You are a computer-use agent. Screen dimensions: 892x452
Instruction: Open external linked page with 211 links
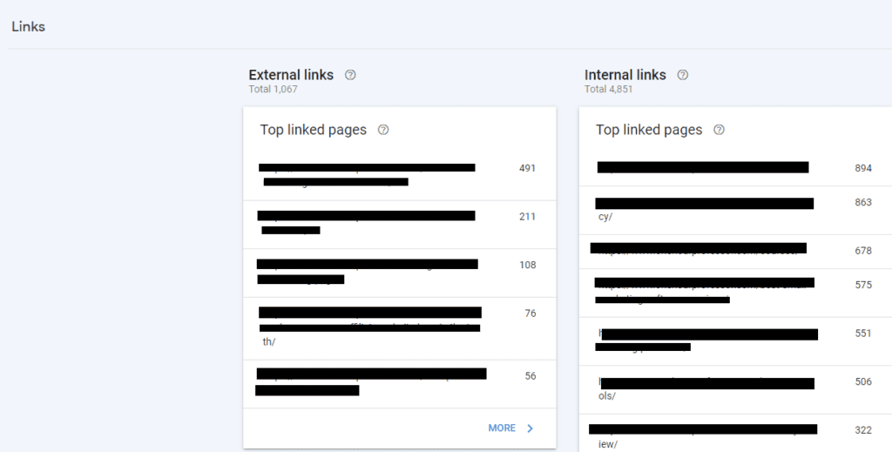pos(399,225)
